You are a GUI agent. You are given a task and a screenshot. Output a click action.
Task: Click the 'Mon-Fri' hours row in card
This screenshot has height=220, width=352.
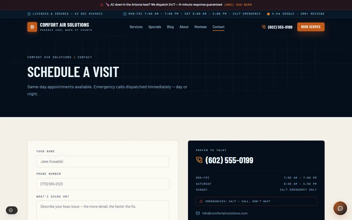point(256,178)
